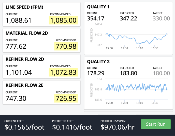Select Refiner Flow 2D recommended value 1,072.83
The height and width of the screenshot is (136, 175).
[64, 72]
